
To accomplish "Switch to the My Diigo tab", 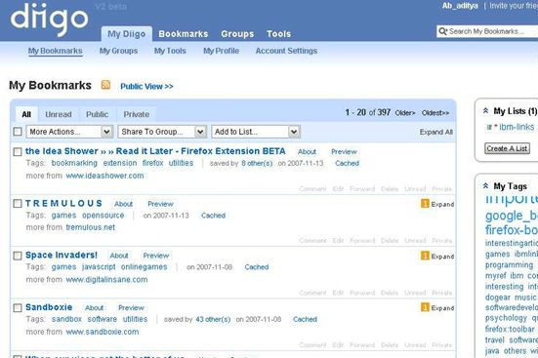I will point(127,34).
